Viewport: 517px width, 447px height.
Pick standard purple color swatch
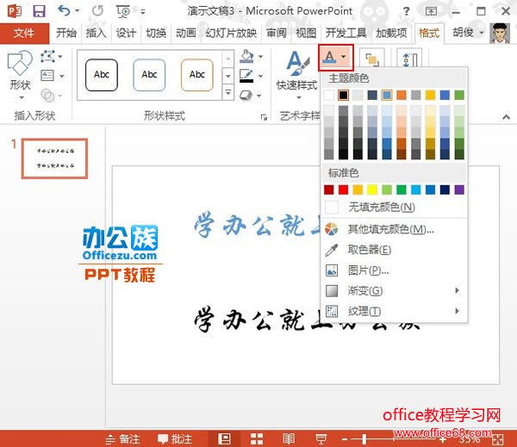(459, 189)
